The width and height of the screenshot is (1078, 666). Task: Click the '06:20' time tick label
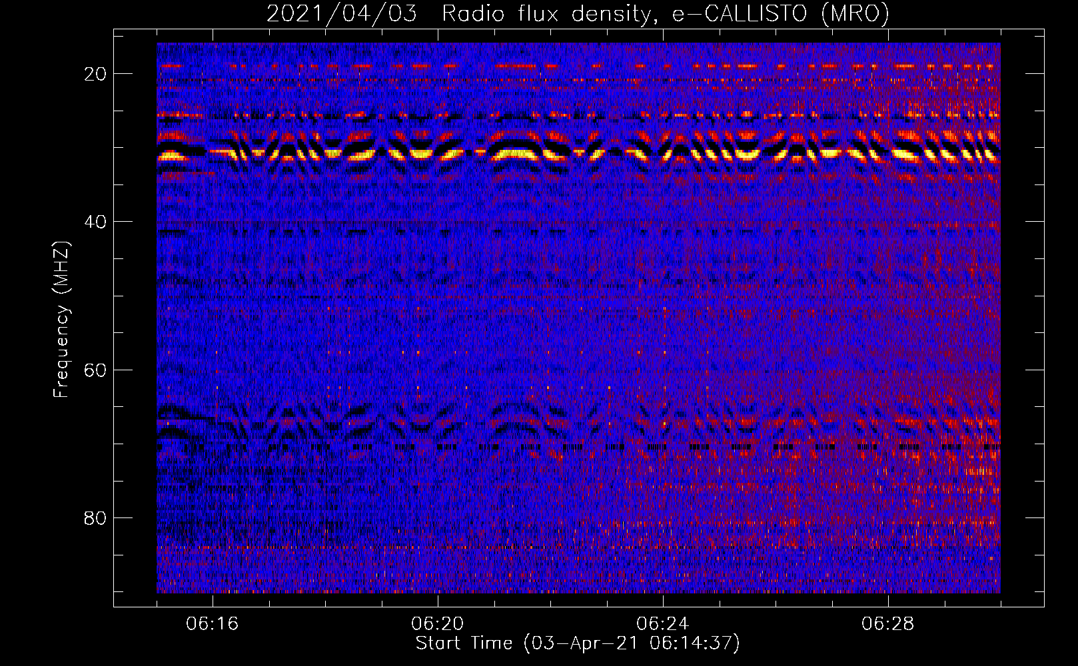coord(438,623)
